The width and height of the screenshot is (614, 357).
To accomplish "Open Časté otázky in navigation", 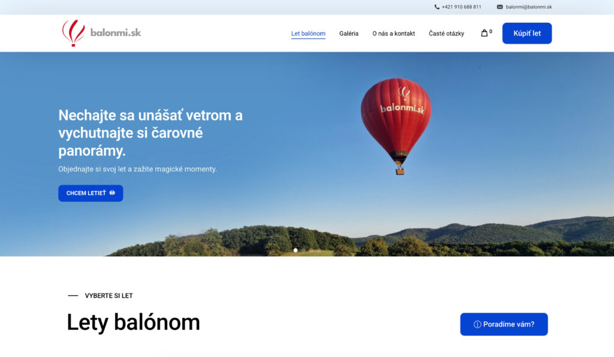I will click(x=446, y=34).
